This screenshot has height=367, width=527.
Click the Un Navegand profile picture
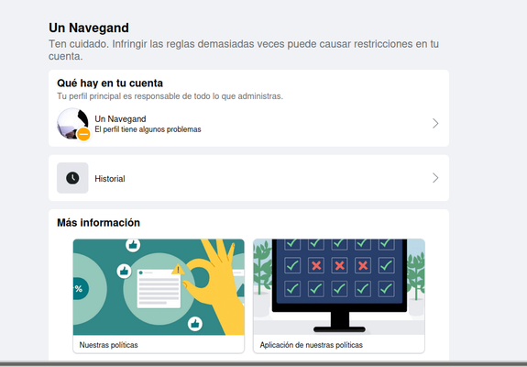pyautogui.click(x=72, y=124)
